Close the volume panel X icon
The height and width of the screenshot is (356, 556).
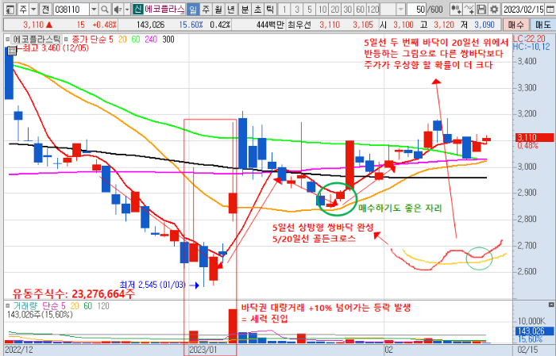[x=550, y=304]
